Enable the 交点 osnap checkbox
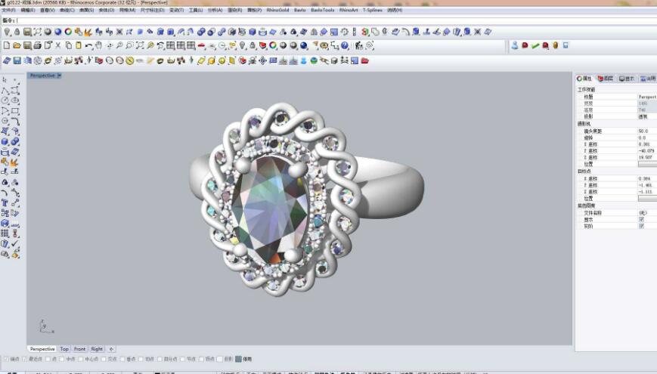The image size is (657, 374). click(x=104, y=359)
